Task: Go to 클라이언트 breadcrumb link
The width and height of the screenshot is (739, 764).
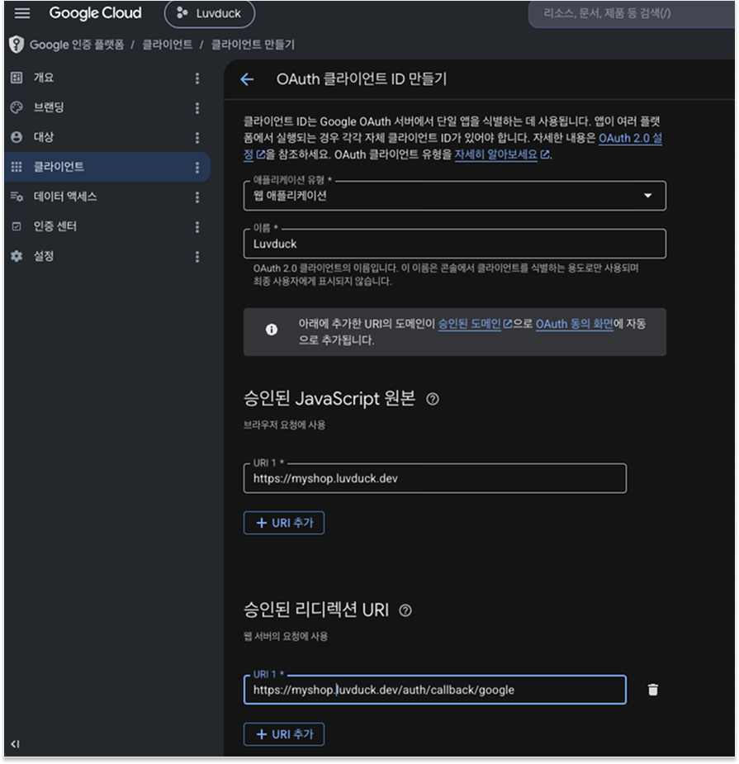Action: point(167,45)
